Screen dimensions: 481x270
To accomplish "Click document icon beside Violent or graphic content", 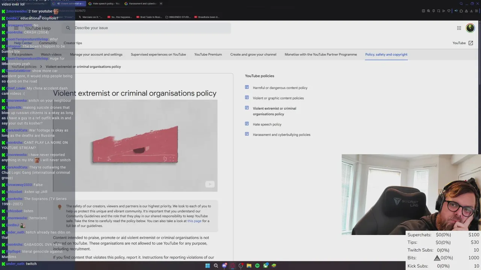I will point(247,97).
